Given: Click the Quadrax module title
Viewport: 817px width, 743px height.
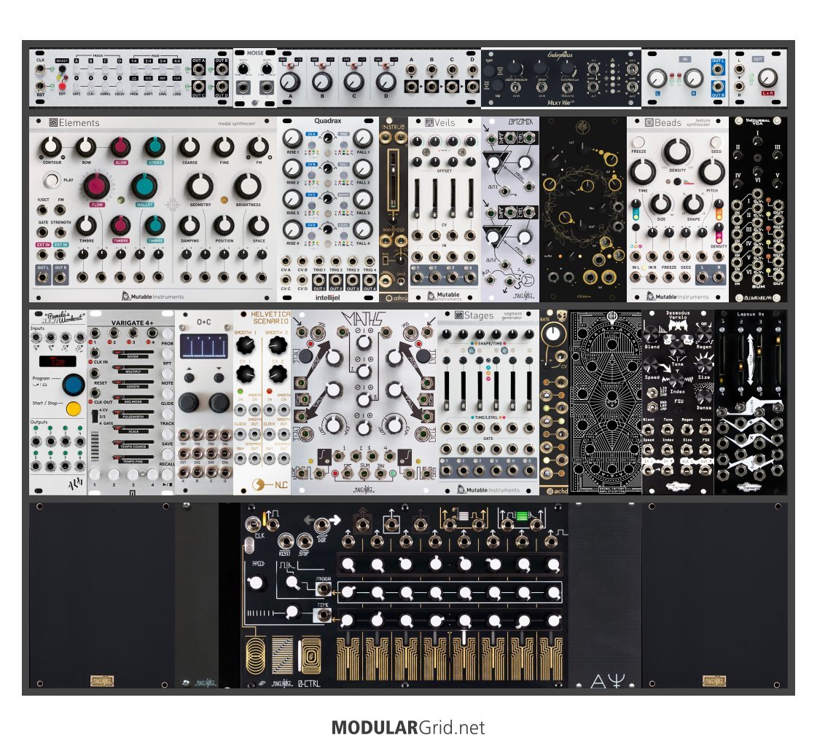Looking at the screenshot, I should click(x=328, y=121).
